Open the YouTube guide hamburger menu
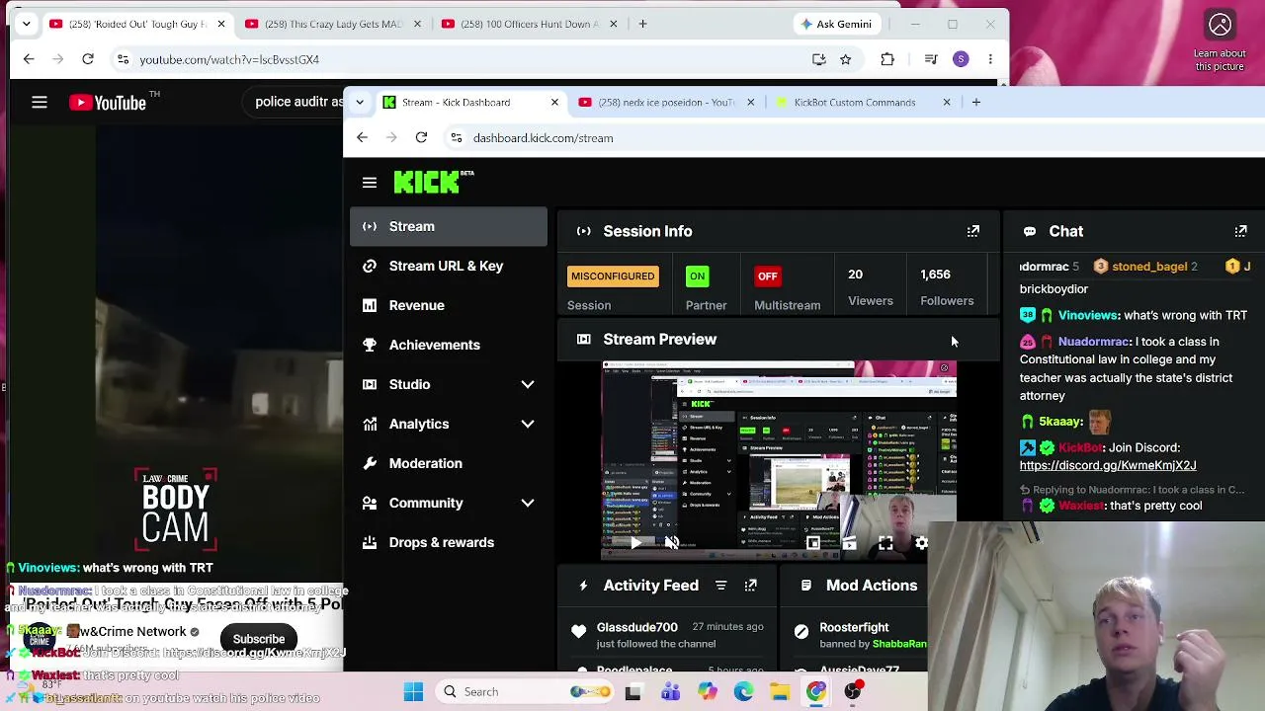Viewport: 1265px width, 711px height. [40, 103]
